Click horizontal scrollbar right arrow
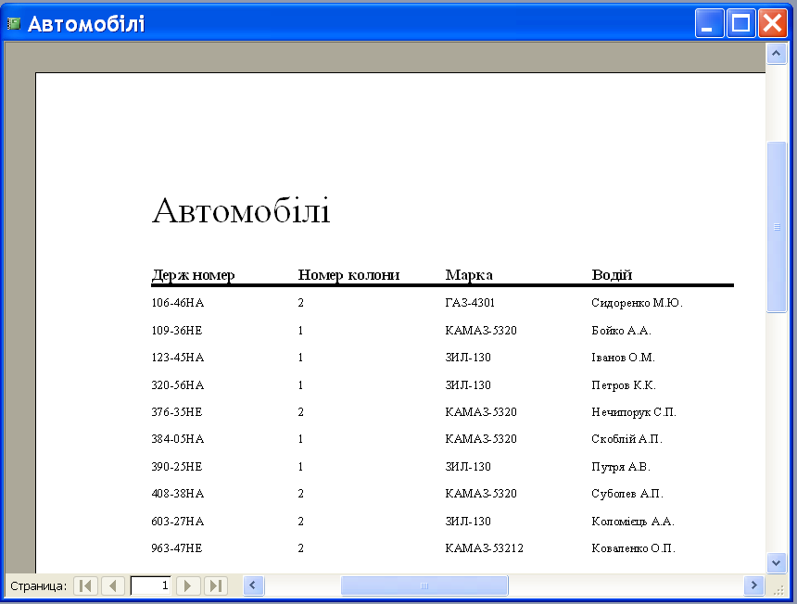Viewport: 797px width, 604px height. (x=754, y=585)
